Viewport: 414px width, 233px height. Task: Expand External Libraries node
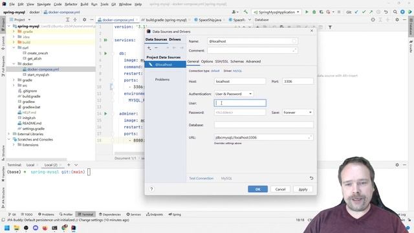9,134
